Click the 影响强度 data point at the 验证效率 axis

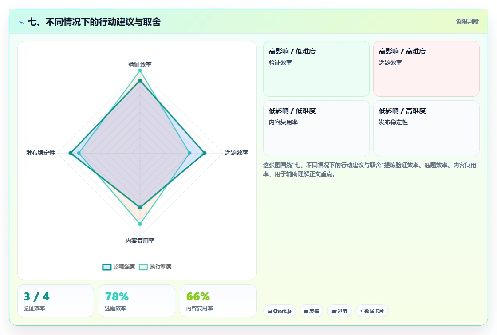pyautogui.click(x=140, y=81)
